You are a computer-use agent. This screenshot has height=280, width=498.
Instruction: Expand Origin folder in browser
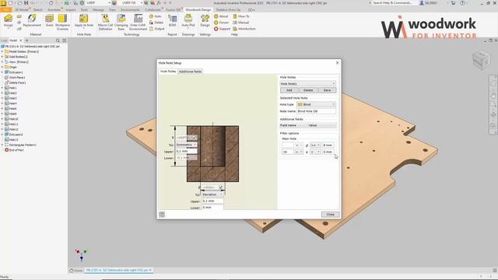[2, 67]
